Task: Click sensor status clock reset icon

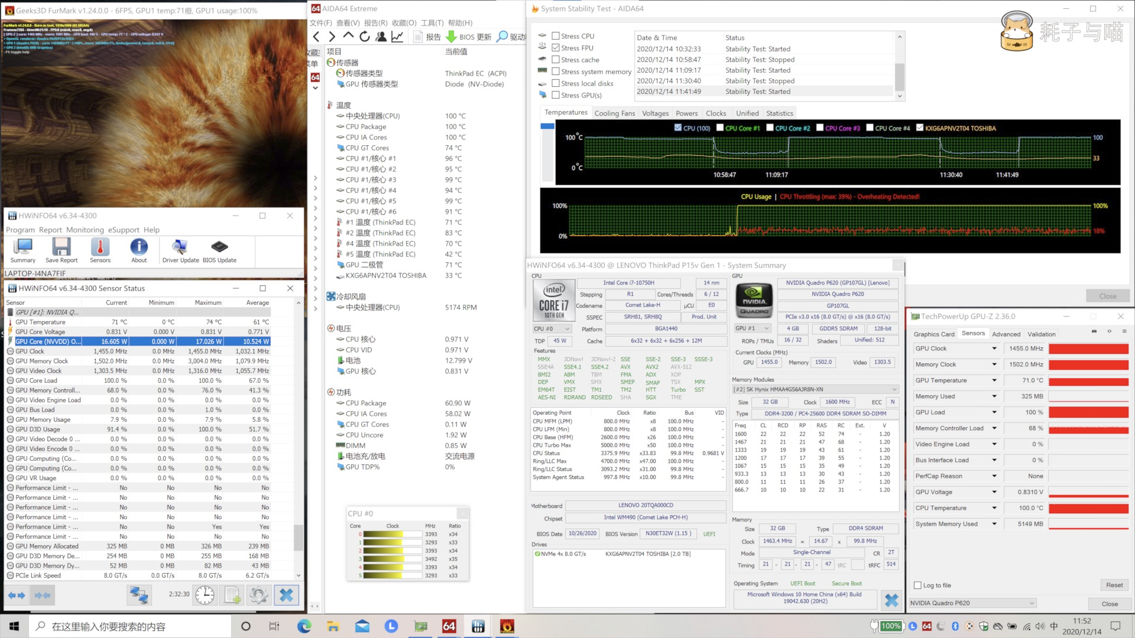Action: pos(205,595)
